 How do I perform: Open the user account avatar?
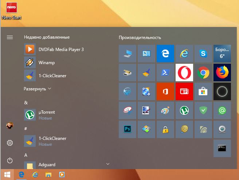pos(10,125)
